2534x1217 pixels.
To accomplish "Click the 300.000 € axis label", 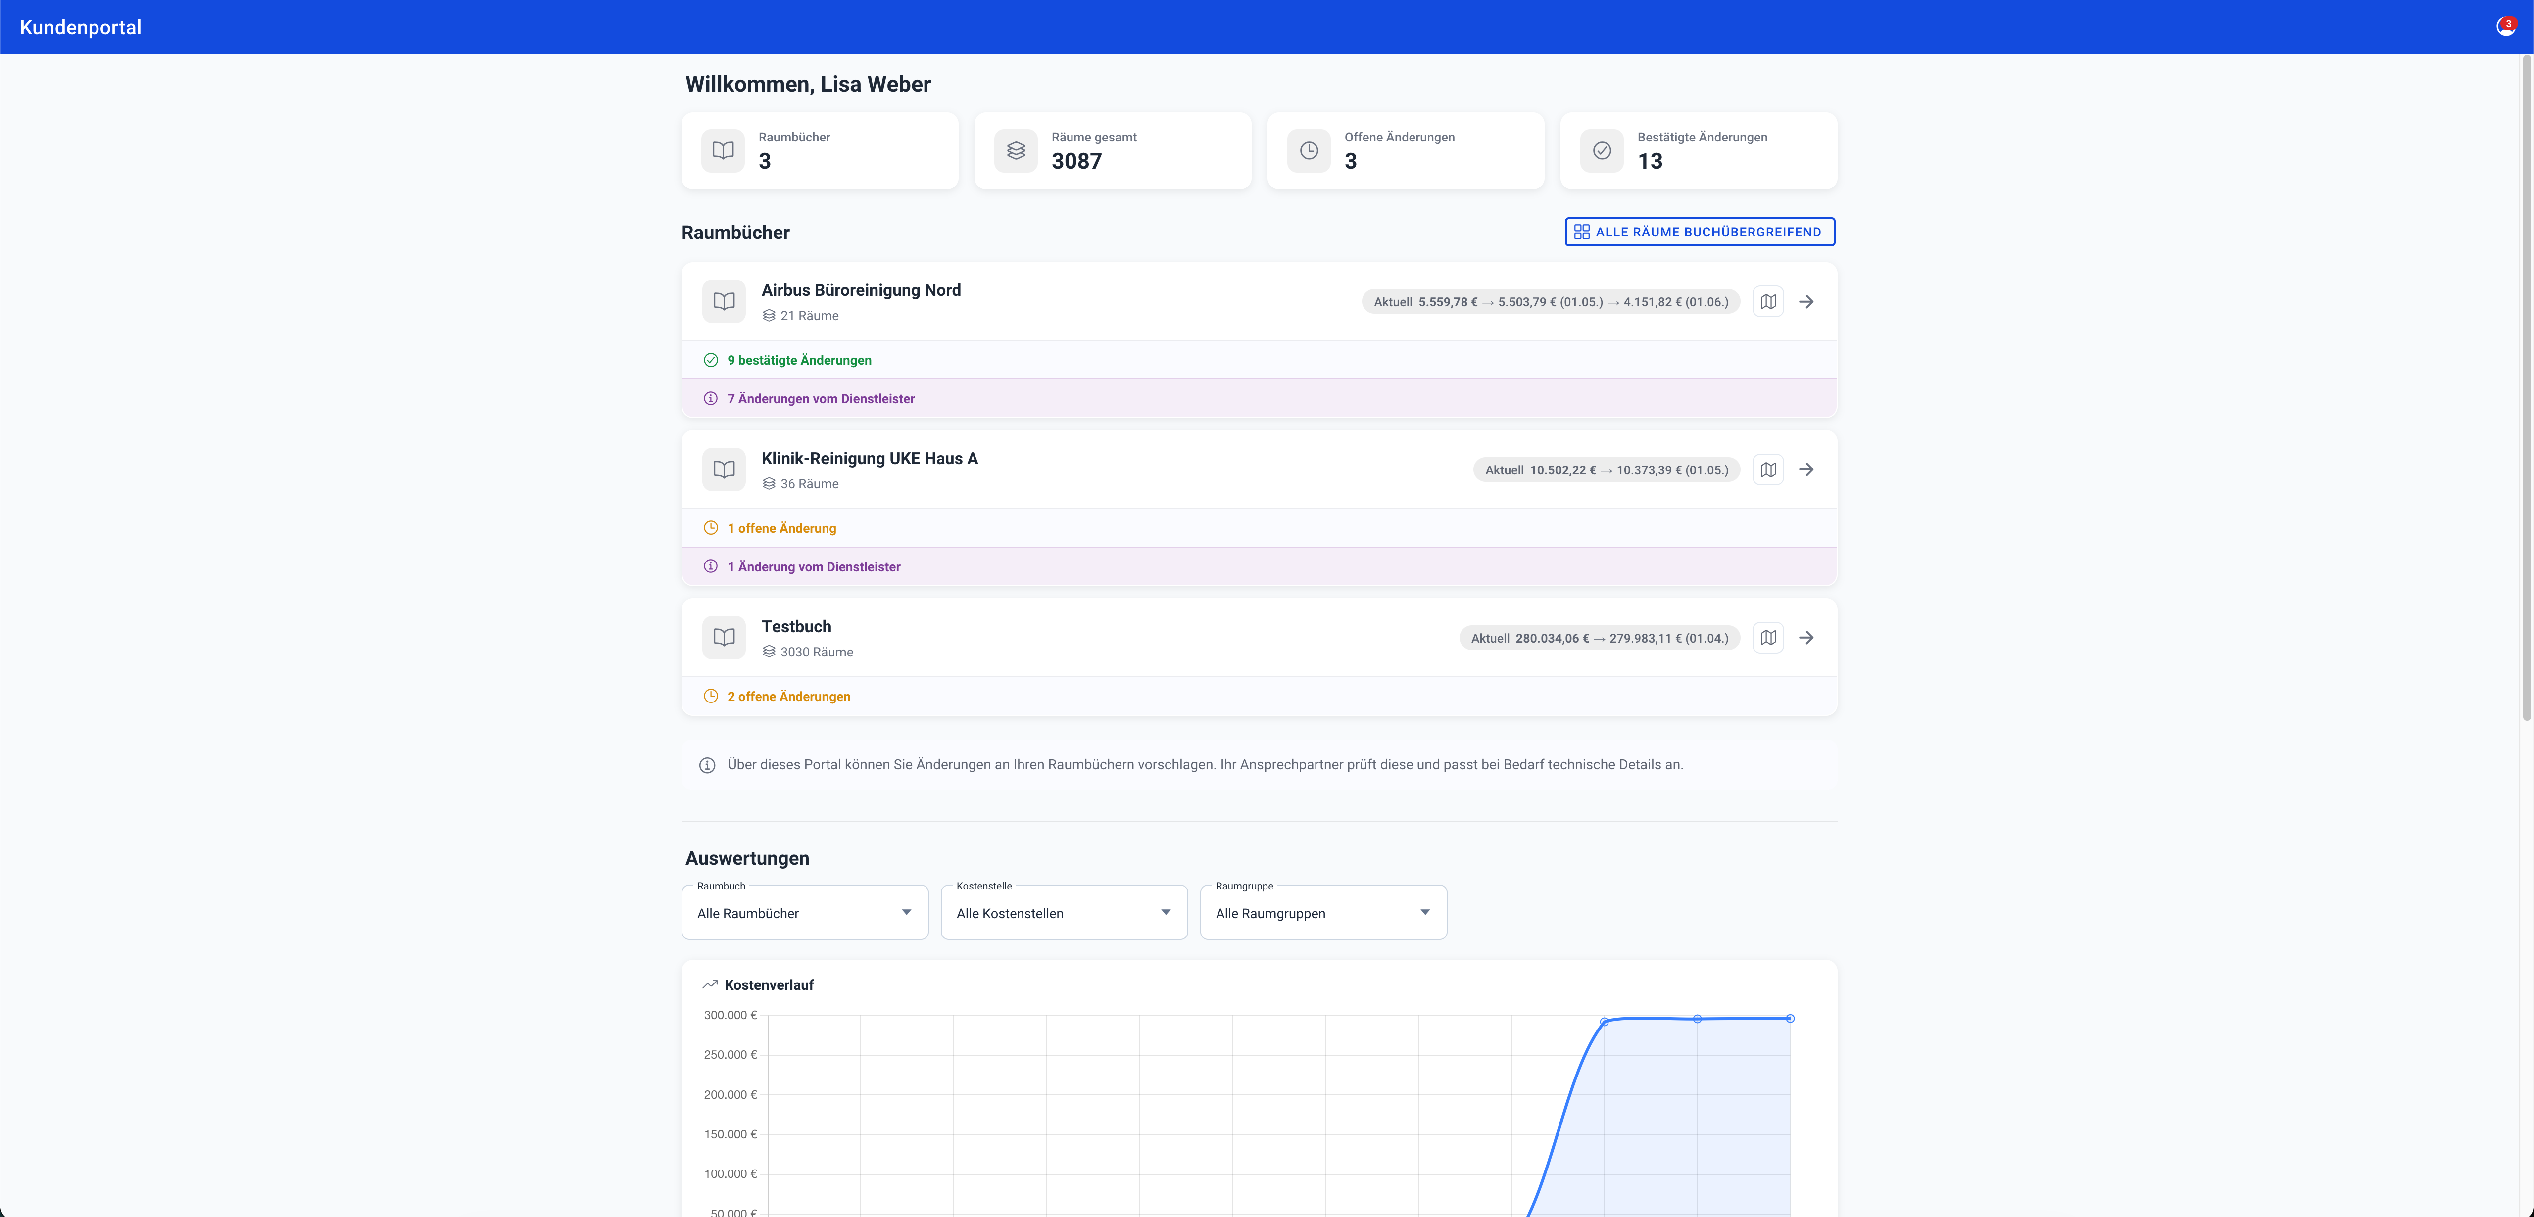I will click(730, 1016).
